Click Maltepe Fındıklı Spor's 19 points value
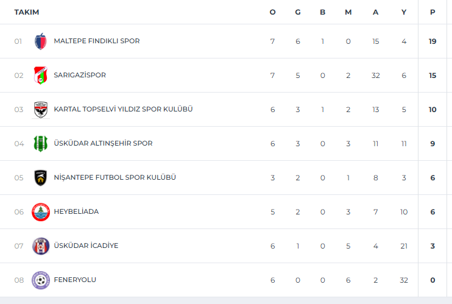Image resolution: width=452 pixels, height=304 pixels. (433, 41)
